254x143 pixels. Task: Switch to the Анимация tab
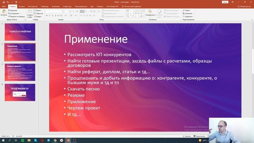coord(56,6)
